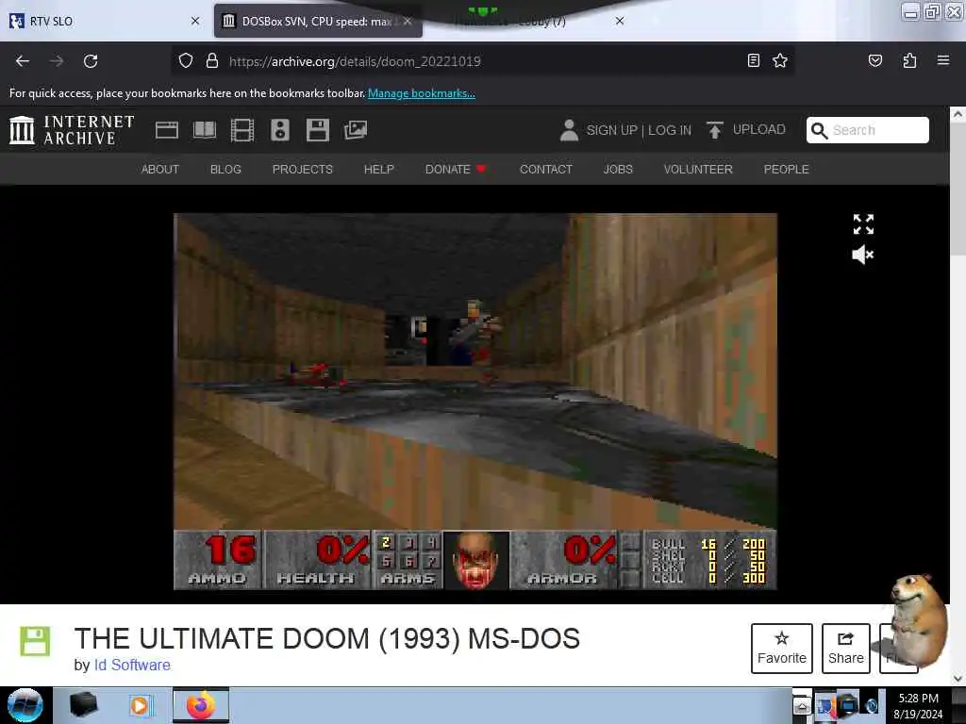This screenshot has height=724, width=966.
Task: Bookmark this page with the star icon
Action: pyautogui.click(x=780, y=60)
